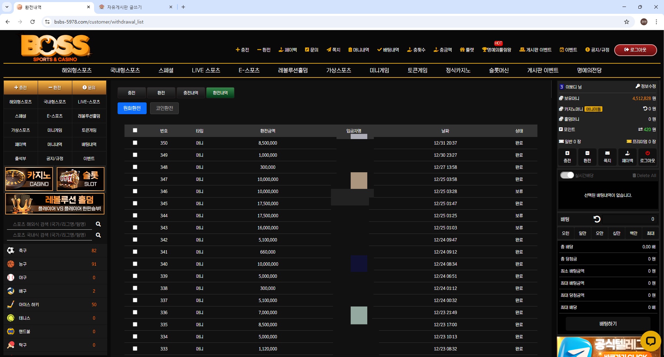Open the browser tab list dropdown
This screenshot has height=357, width=664.
7,7
